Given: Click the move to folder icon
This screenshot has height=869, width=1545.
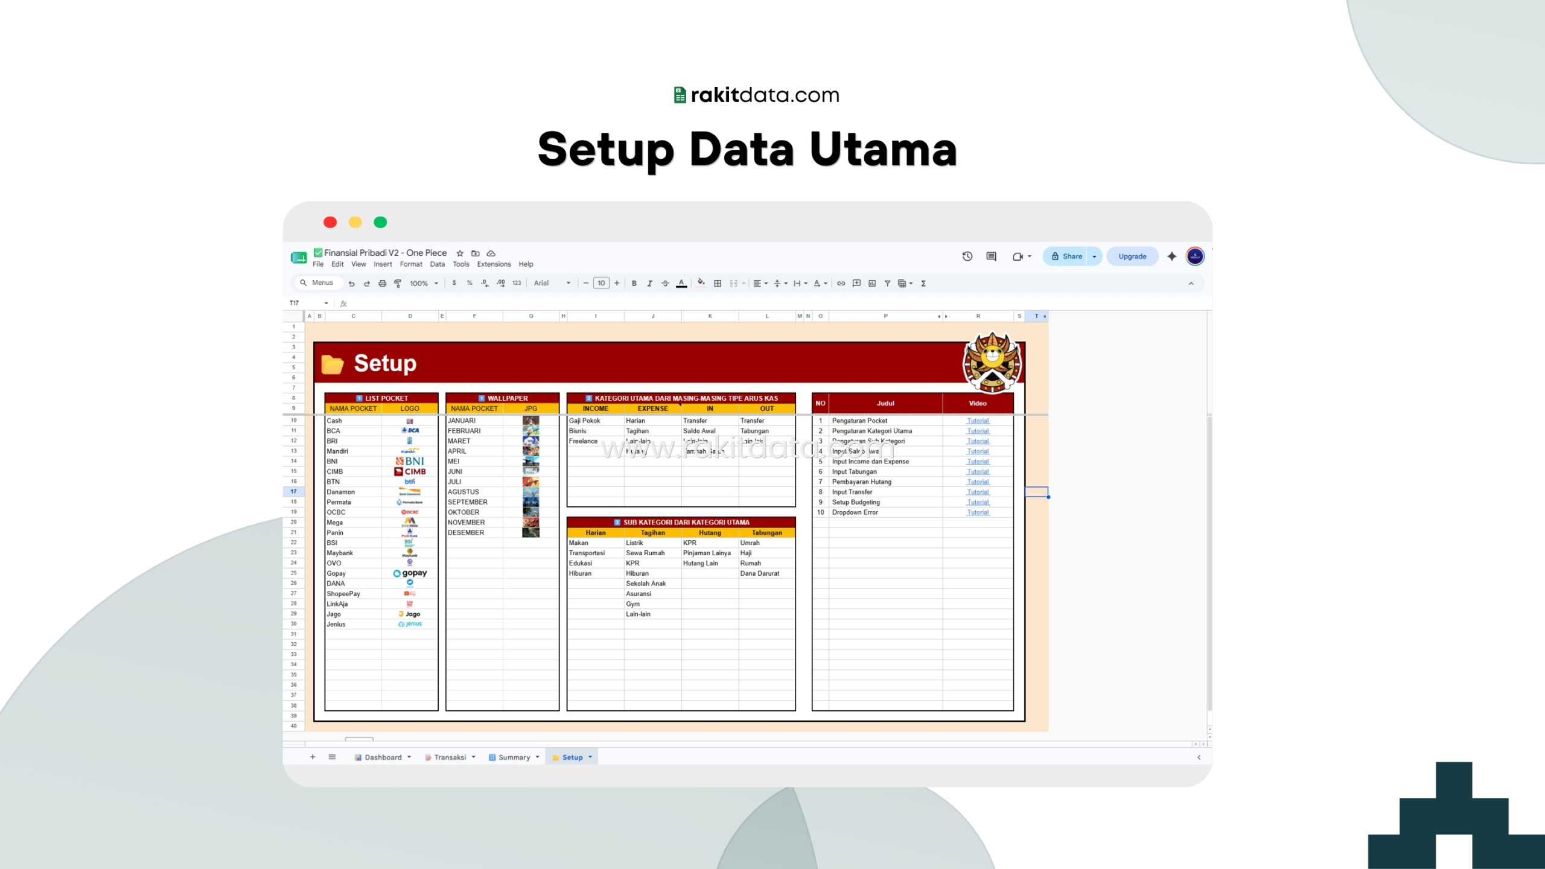Looking at the screenshot, I should tap(476, 253).
